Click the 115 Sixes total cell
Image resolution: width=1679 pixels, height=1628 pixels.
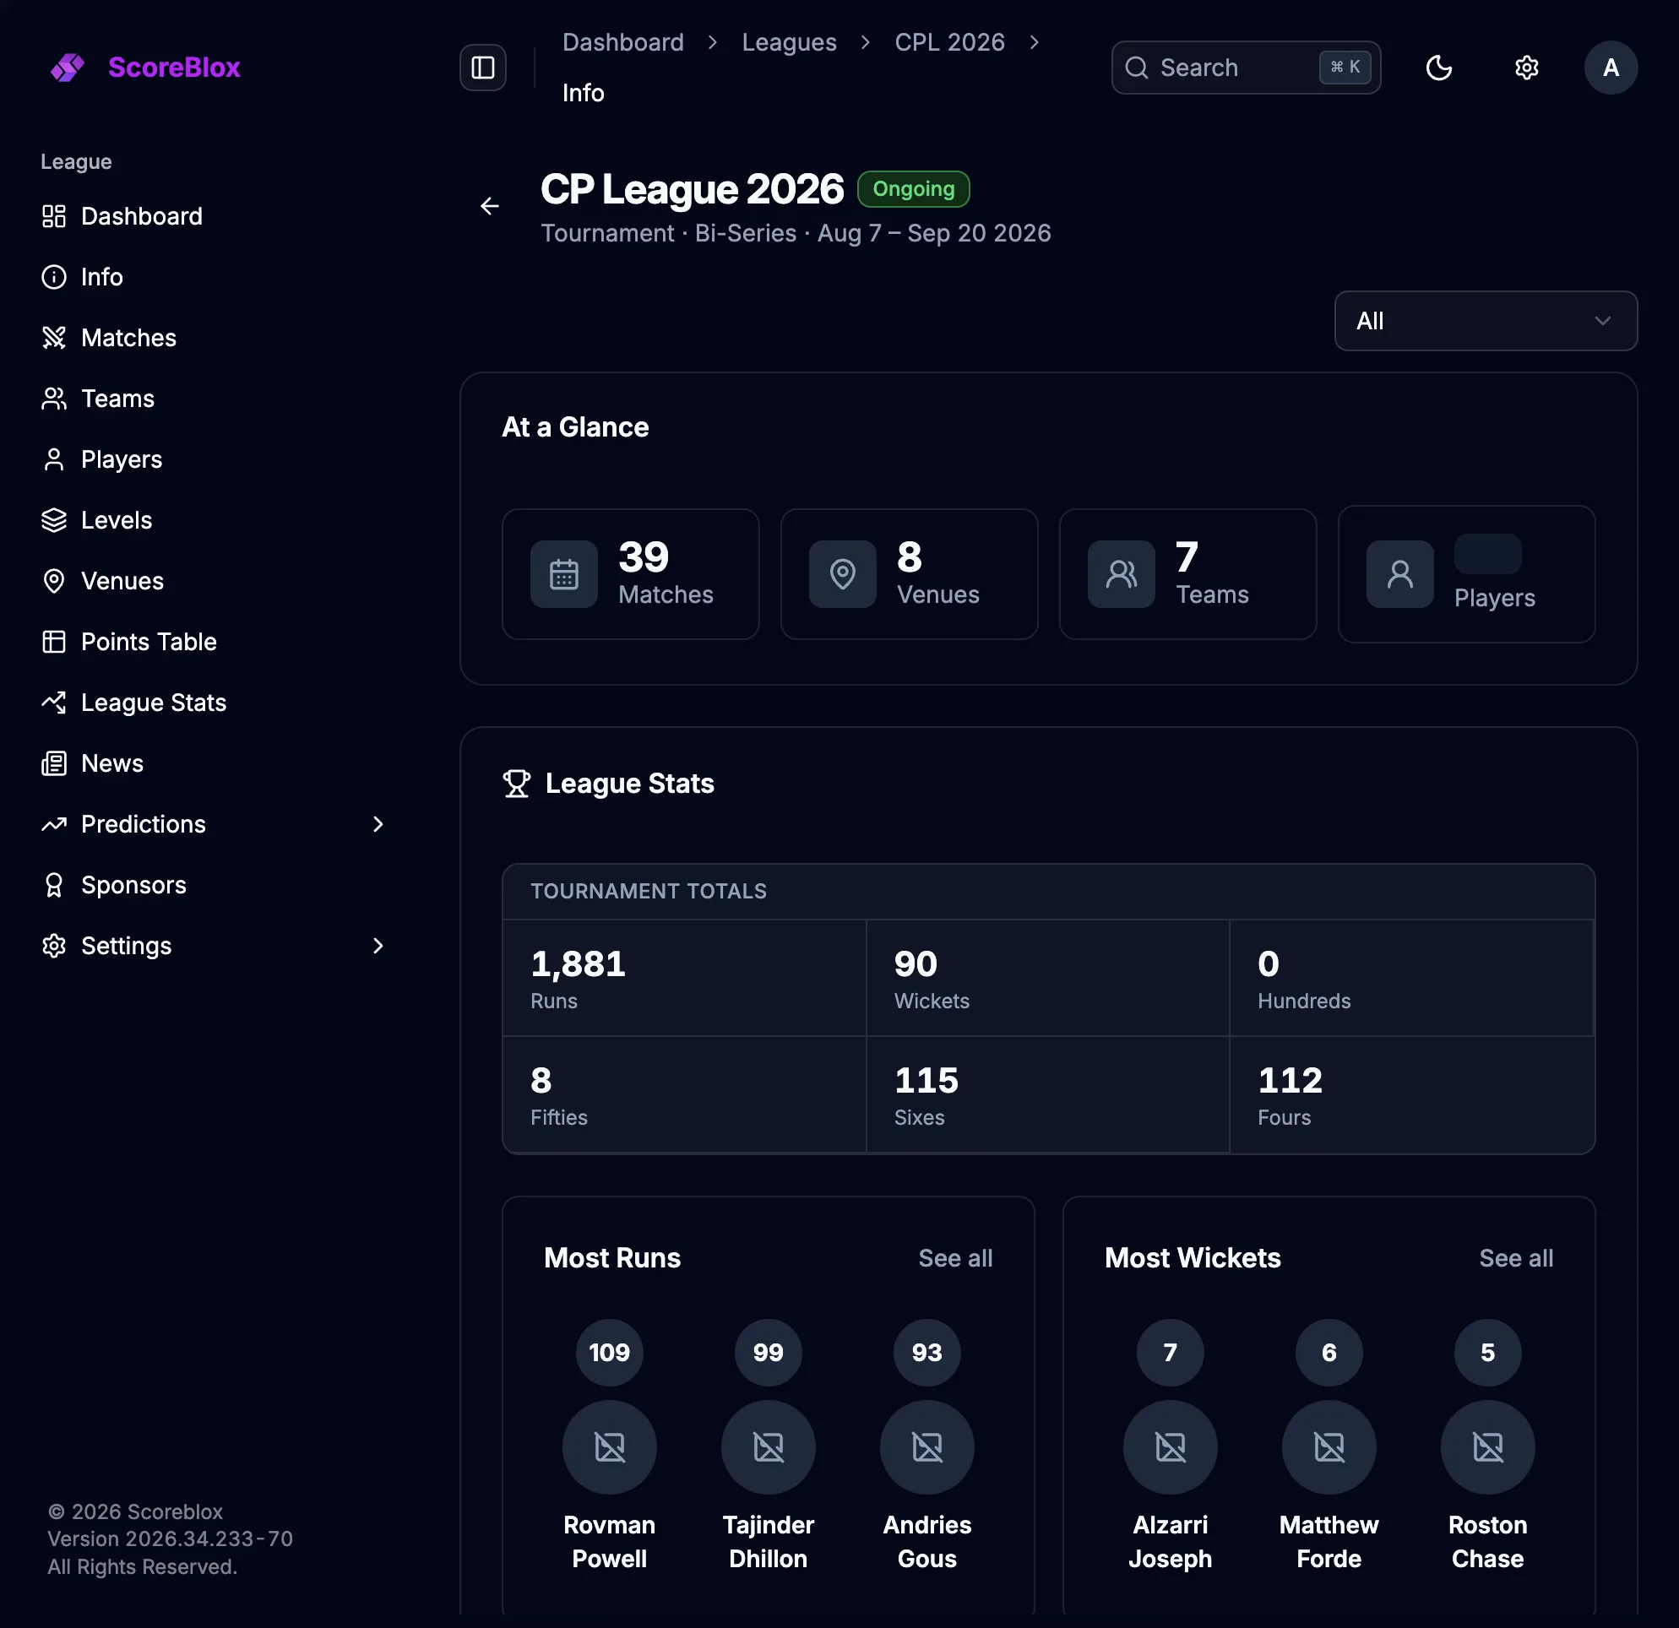[1047, 1094]
